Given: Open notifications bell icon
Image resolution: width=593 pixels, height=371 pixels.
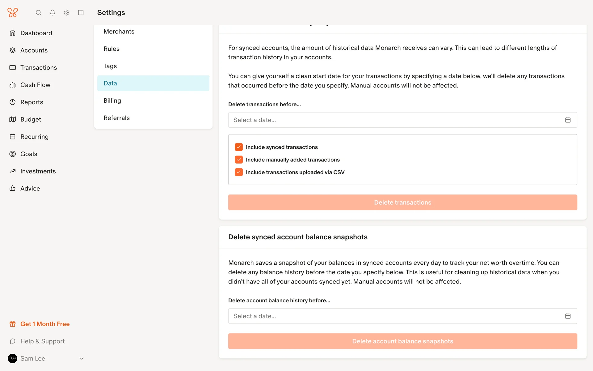Looking at the screenshot, I should [53, 13].
